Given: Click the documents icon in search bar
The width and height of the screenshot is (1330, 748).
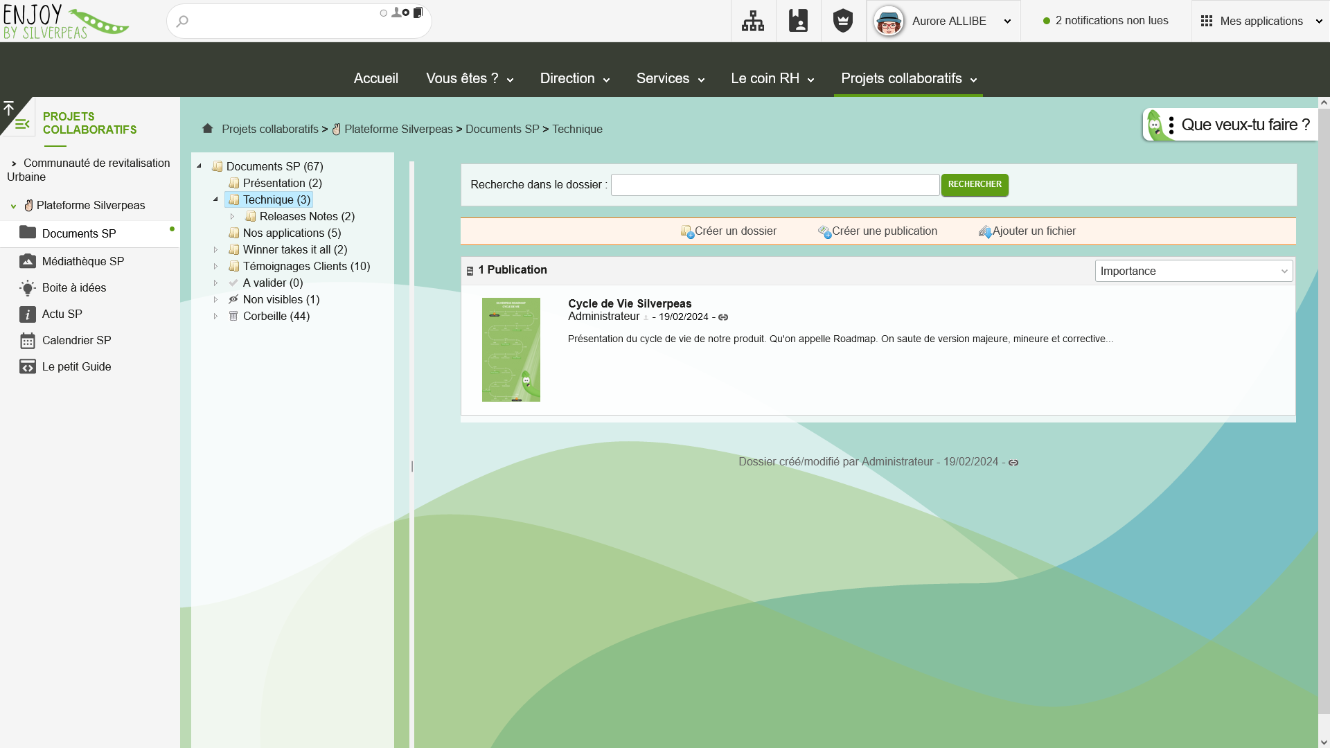Looking at the screenshot, I should coord(418,12).
